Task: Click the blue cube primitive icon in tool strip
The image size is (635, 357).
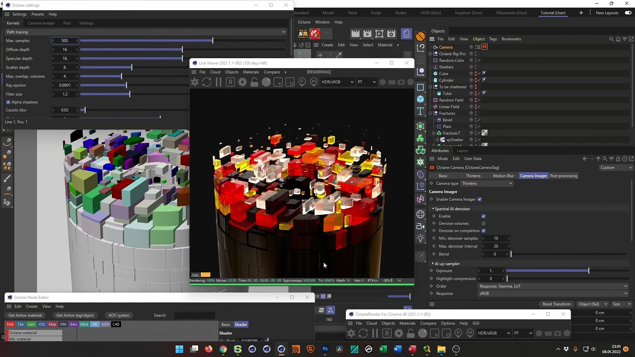Action: point(420,99)
